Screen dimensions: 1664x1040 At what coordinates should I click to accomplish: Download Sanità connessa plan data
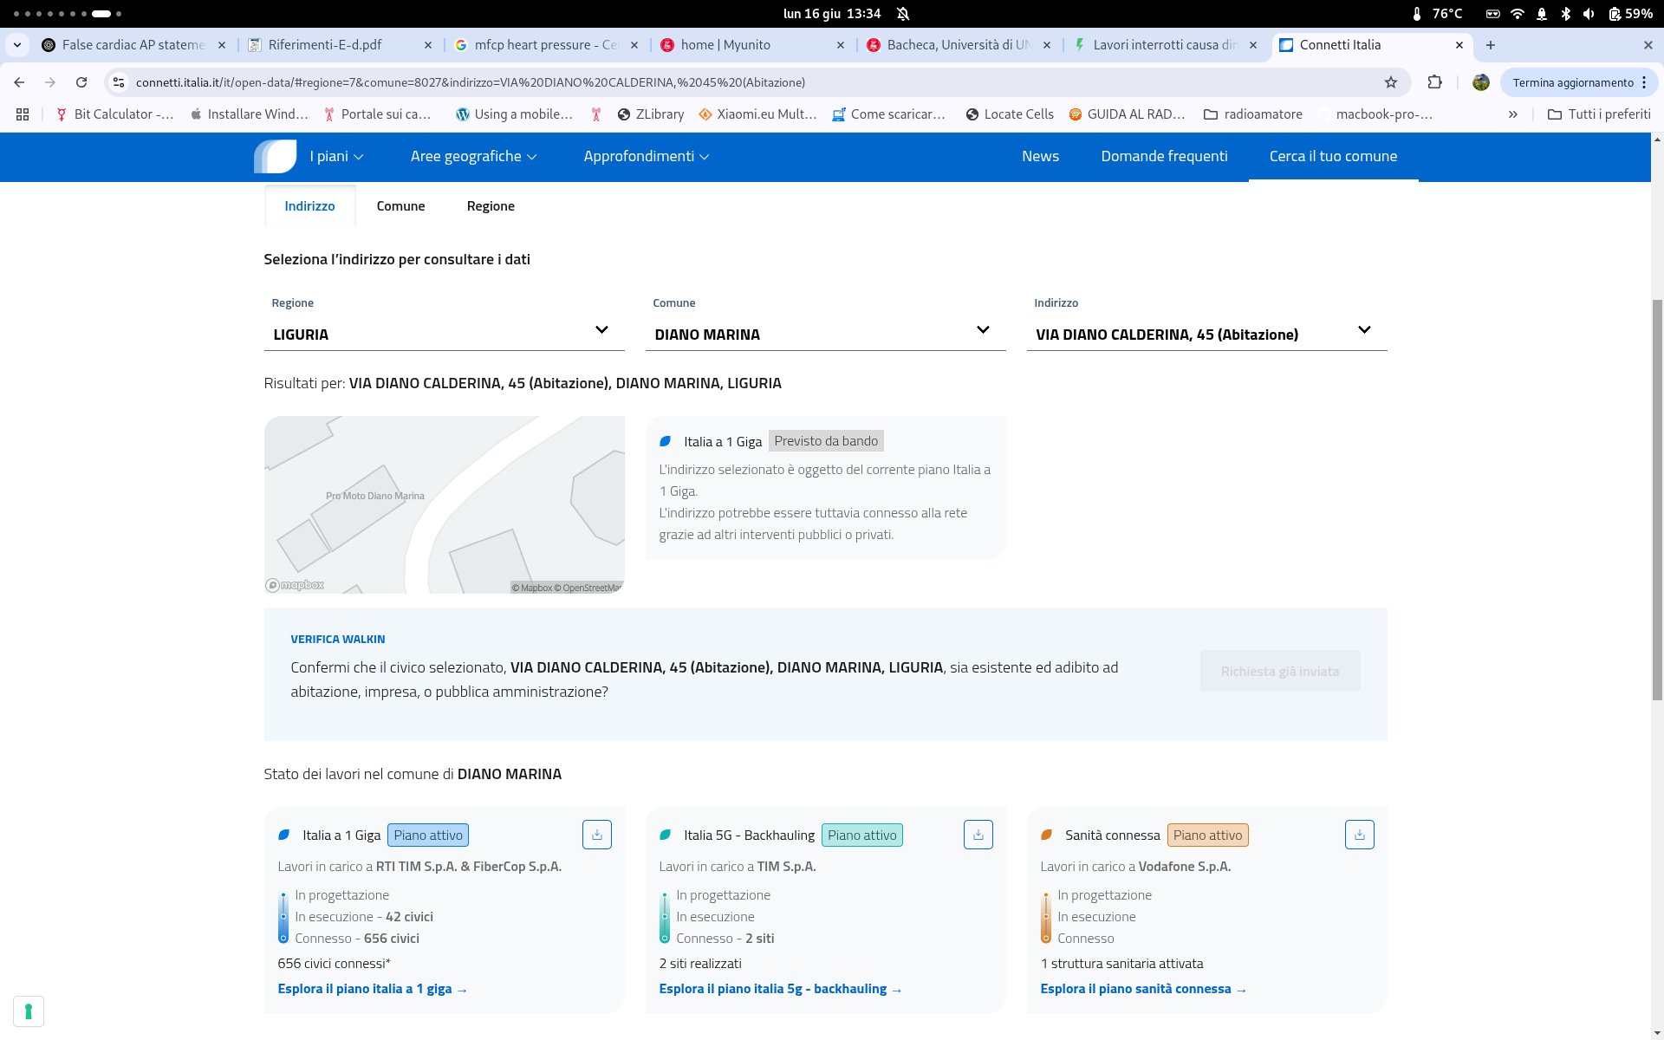1359,835
